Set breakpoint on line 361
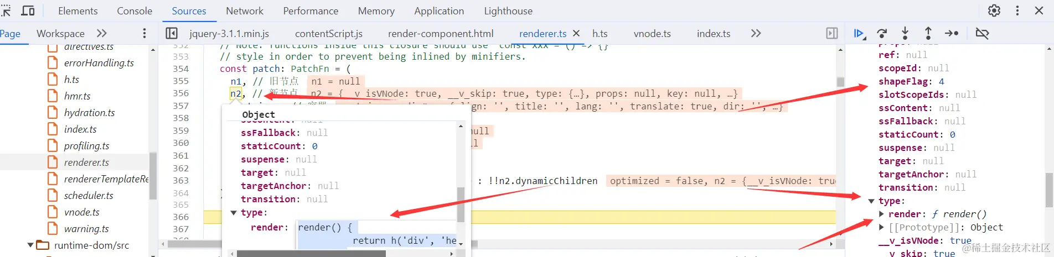This screenshot has height=257, width=1054. coord(180,156)
